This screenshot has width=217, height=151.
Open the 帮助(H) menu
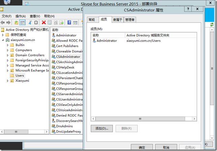[x=49, y=16]
